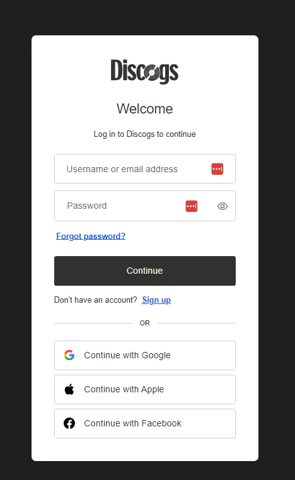Open password manager icon in username field
The image size is (295, 480).
pyautogui.click(x=217, y=169)
